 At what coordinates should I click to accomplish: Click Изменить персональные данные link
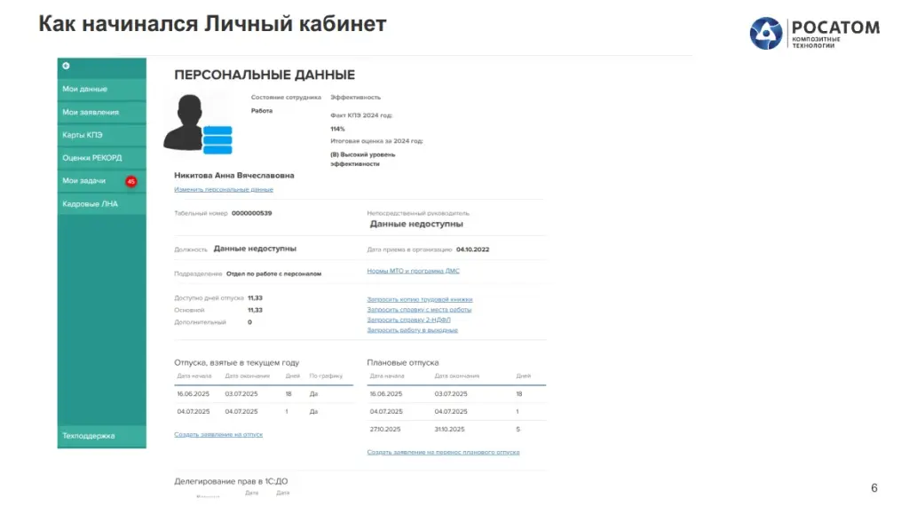click(223, 190)
